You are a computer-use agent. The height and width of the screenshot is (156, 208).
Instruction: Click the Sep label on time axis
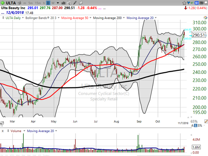tap(139, 121)
